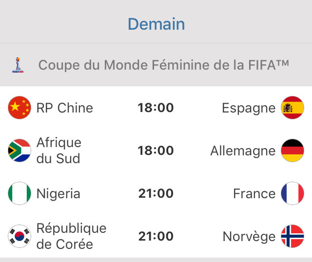Select the RP Chine team name

[x=65, y=108]
